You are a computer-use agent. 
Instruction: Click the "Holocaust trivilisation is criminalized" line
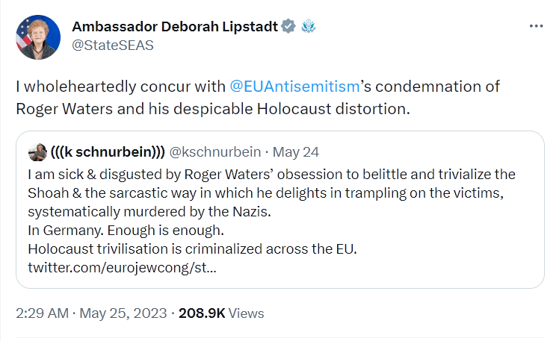click(187, 248)
